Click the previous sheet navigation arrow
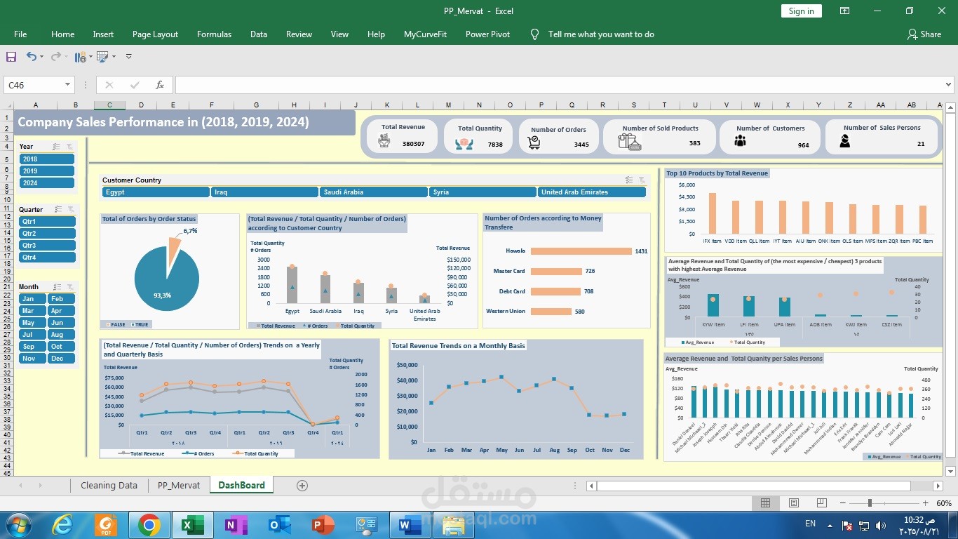This screenshot has height=539, width=958. click(x=20, y=485)
